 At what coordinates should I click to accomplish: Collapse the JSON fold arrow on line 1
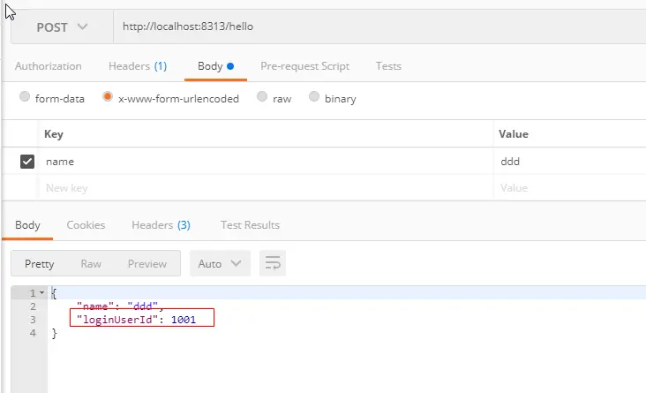pyautogui.click(x=41, y=293)
